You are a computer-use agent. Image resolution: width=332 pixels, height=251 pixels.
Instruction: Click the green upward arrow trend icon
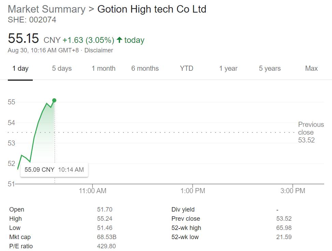point(119,39)
